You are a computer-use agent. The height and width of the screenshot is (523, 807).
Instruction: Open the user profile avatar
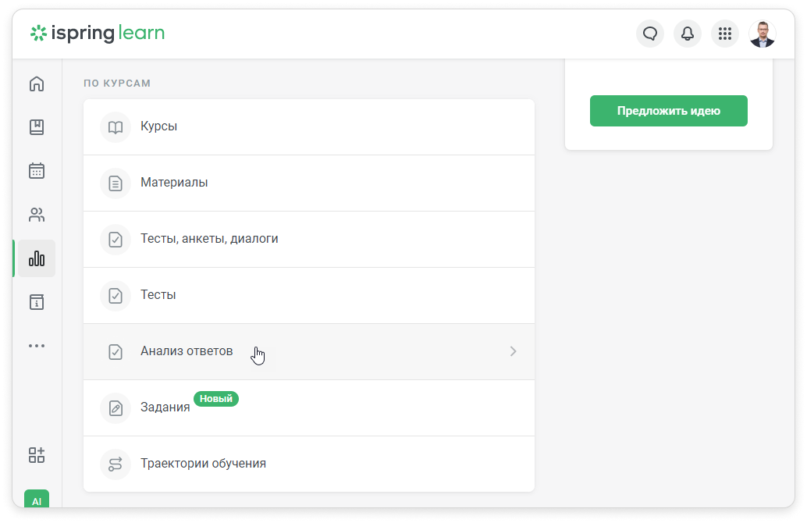[763, 34]
